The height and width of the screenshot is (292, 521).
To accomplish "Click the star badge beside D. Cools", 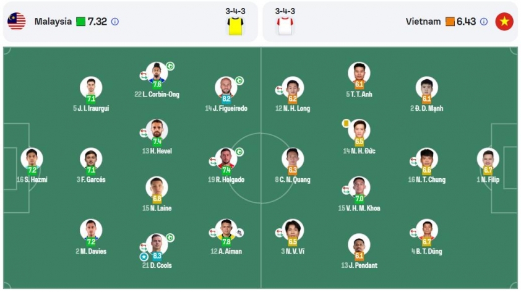I will pyautogui.click(x=144, y=256).
